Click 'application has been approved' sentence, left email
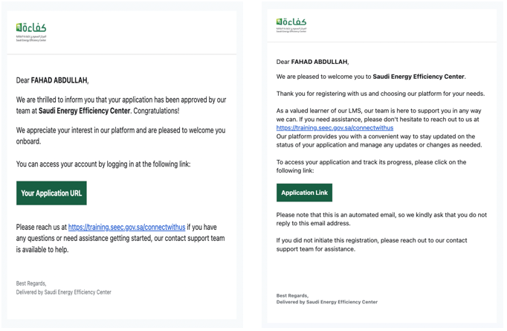507x331 pixels. (121, 105)
